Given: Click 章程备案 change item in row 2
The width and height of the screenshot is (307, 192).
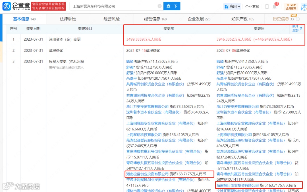Looking at the screenshot, I should click(x=56, y=51).
